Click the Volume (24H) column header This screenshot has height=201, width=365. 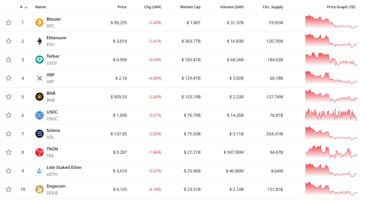[232, 7]
